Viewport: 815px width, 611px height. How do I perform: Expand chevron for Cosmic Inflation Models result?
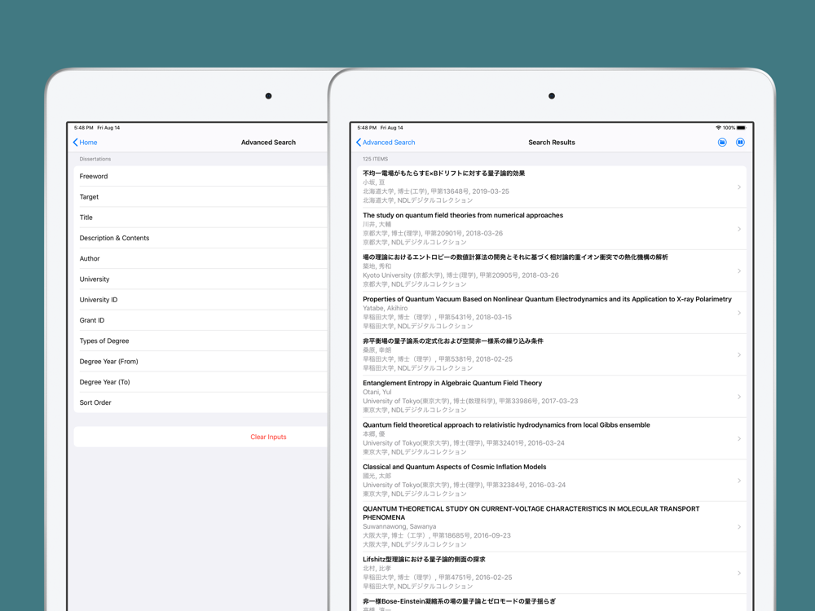[739, 481]
